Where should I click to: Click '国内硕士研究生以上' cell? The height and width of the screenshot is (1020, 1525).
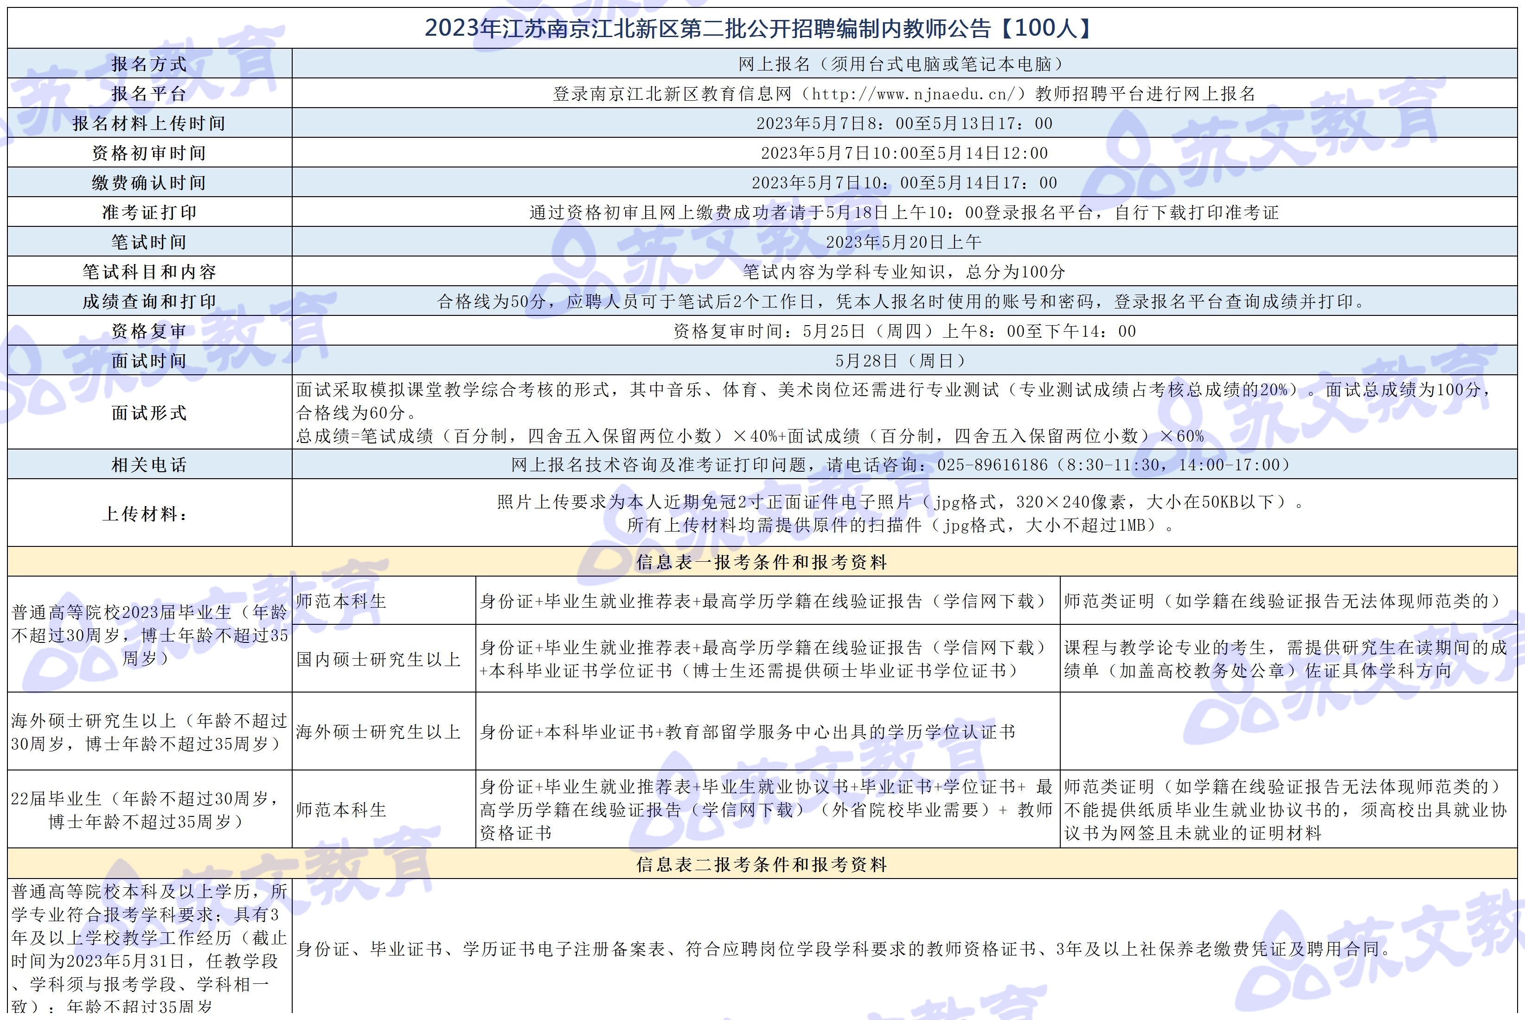pos(384,658)
